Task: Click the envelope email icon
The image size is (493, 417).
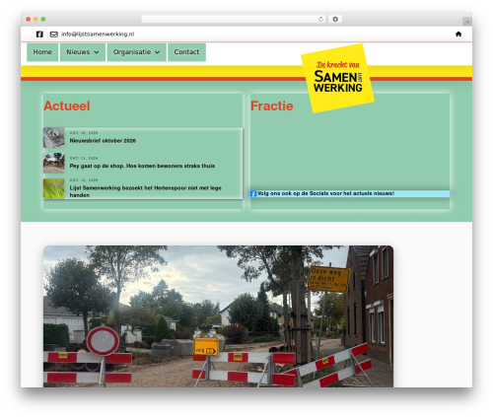Action: (54, 35)
